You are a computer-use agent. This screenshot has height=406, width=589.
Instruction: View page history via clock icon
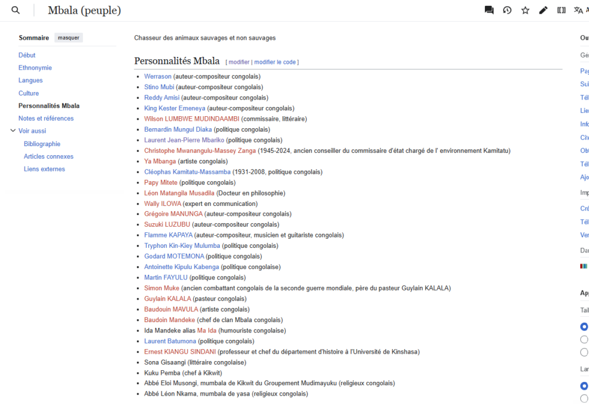tap(507, 10)
